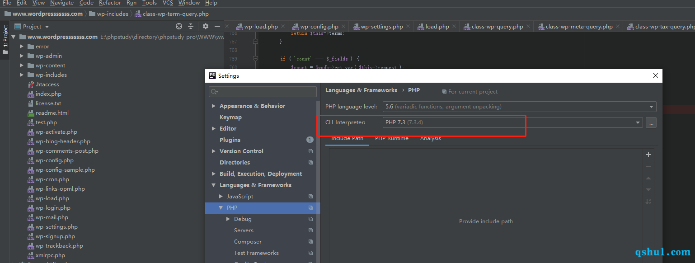Close the class-wp-query.php editor tab

point(529,27)
